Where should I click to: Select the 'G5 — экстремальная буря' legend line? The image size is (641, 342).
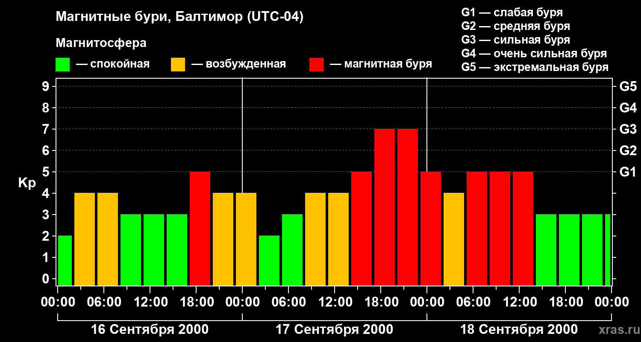point(535,67)
